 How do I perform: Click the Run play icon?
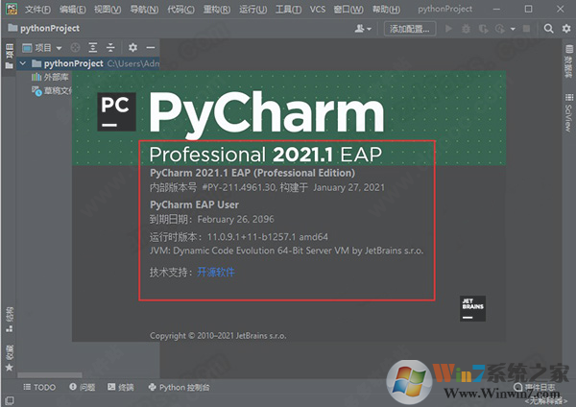pyautogui.click(x=448, y=29)
